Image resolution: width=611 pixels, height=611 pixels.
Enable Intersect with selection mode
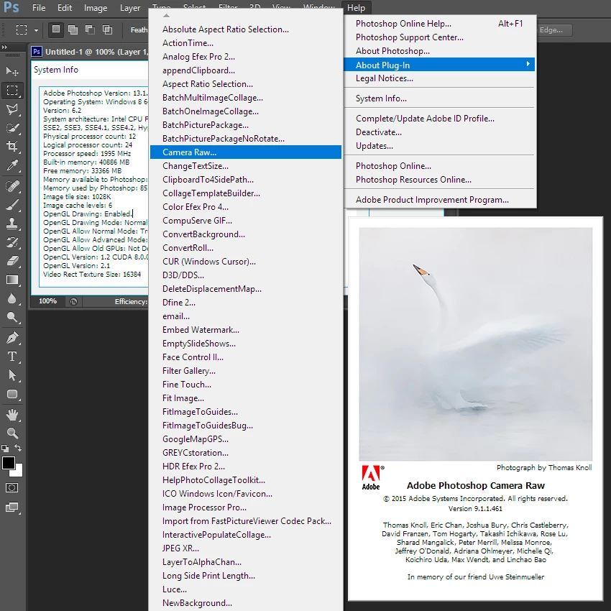tap(107, 29)
